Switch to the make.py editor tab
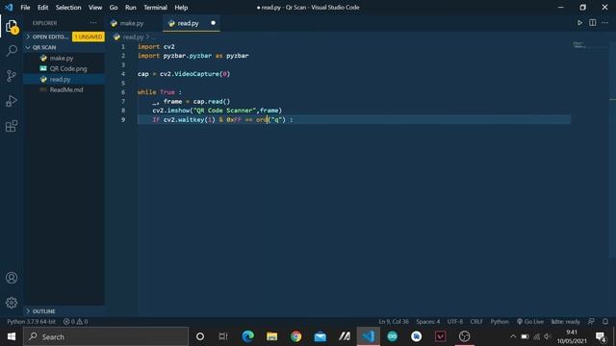This screenshot has height=346, width=616. pos(133,23)
